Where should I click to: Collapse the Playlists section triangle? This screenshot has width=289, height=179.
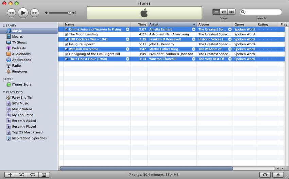[4, 92]
